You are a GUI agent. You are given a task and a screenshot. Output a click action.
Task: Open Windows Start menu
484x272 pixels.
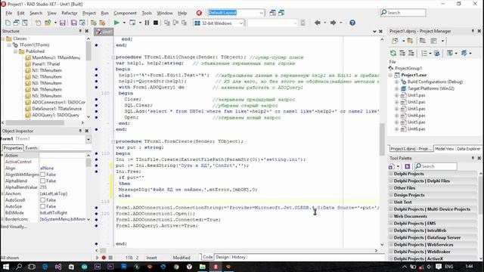click(6, 267)
